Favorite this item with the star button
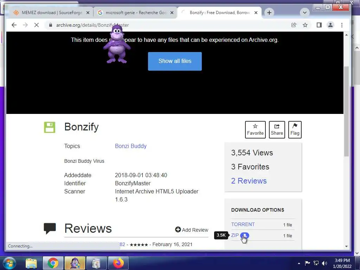Viewport: 360px width, 270px height. point(255,130)
